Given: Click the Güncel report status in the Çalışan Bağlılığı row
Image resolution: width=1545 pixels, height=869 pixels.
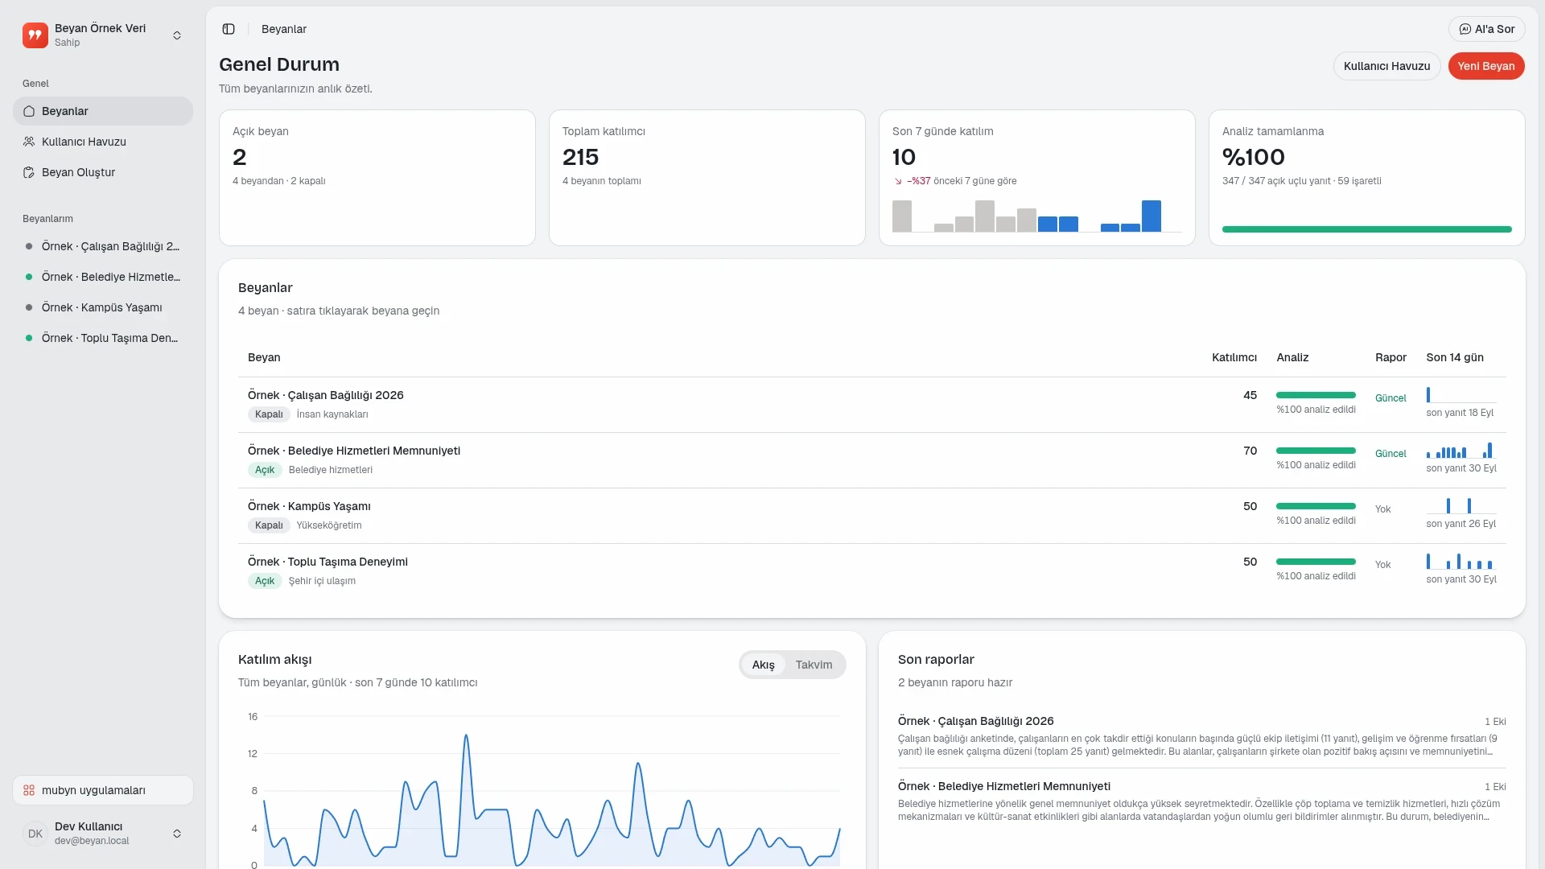Looking at the screenshot, I should point(1390,398).
